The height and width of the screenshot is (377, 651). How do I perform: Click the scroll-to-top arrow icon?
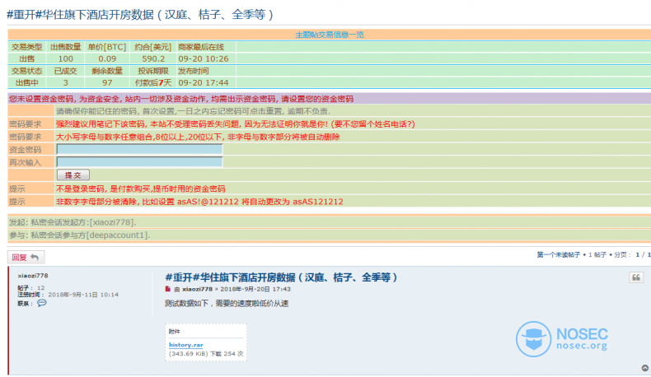point(644,368)
